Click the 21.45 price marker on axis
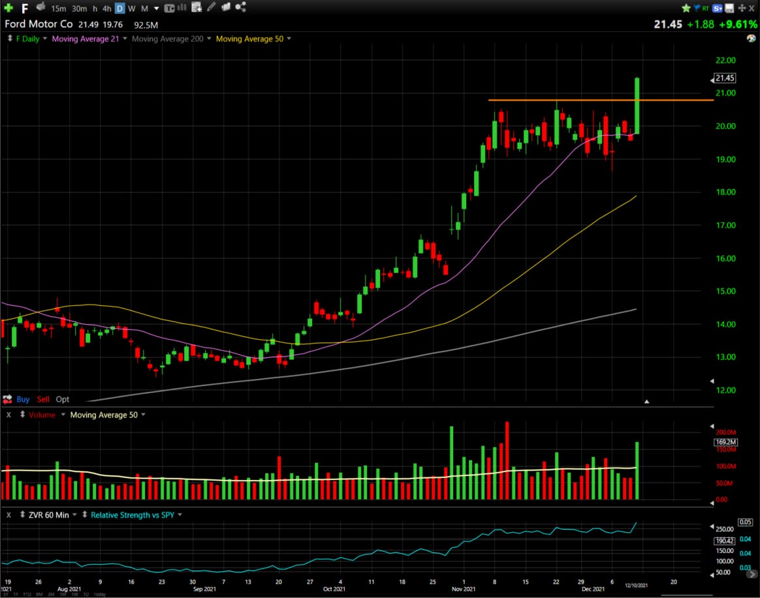The image size is (760, 598). coord(725,78)
